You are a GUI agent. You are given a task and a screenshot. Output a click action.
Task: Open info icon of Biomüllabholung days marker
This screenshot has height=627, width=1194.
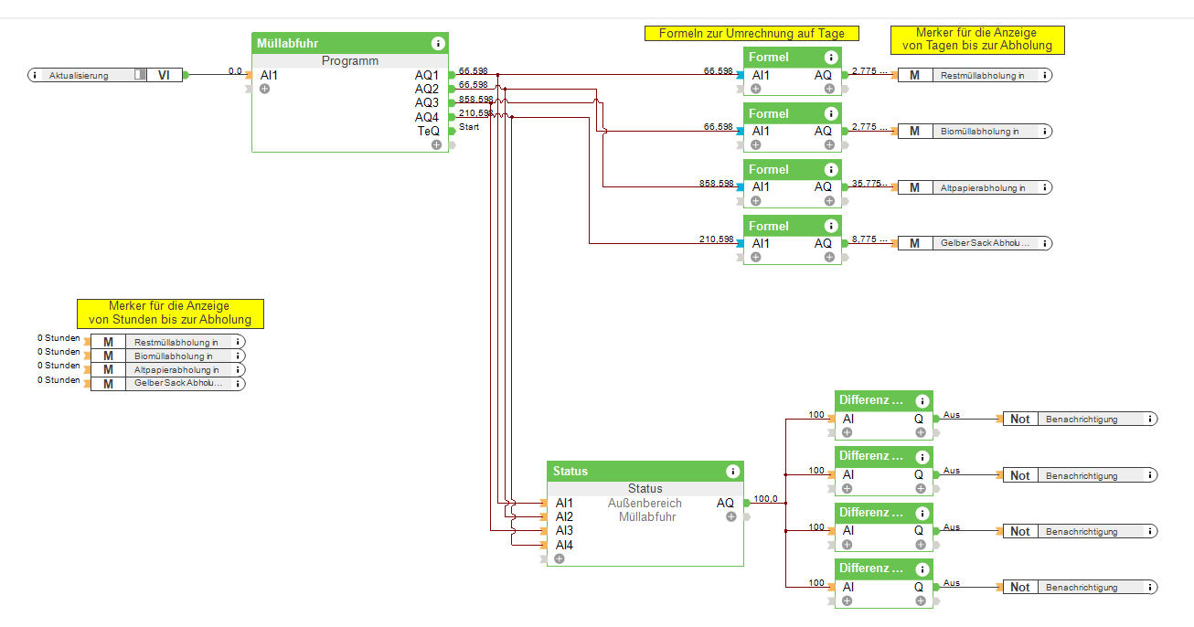[x=1044, y=131]
